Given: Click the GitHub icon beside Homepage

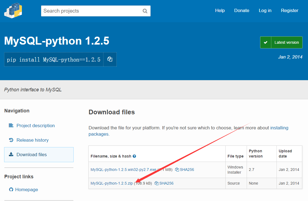Looking at the screenshot, I should pos(11,190).
